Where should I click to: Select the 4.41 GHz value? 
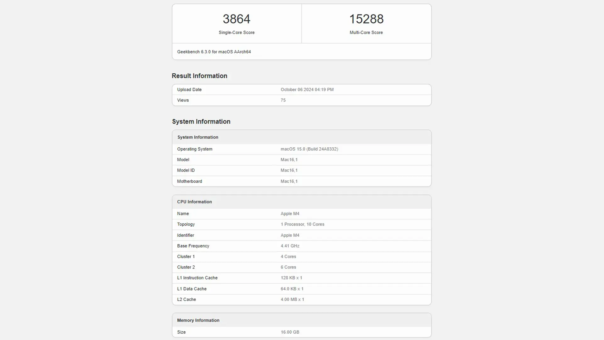click(290, 246)
